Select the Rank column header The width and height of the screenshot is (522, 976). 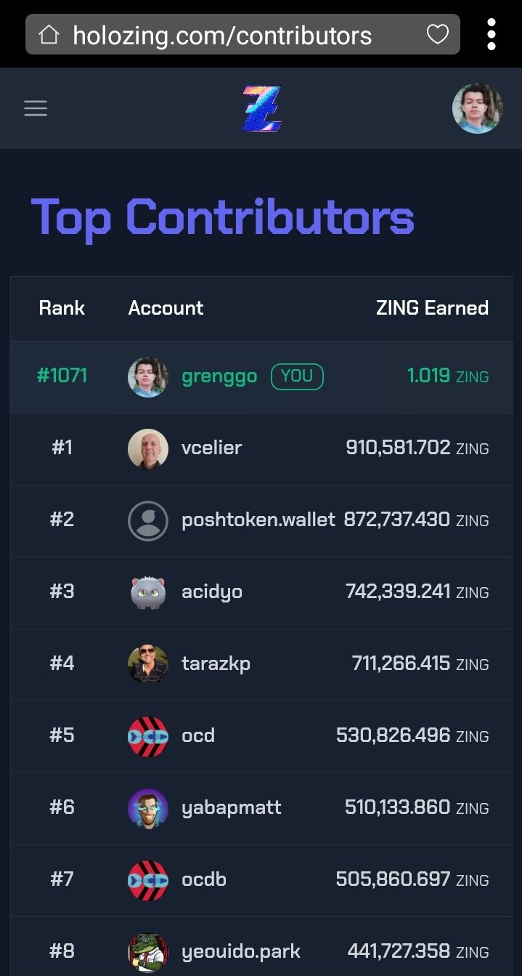62,308
